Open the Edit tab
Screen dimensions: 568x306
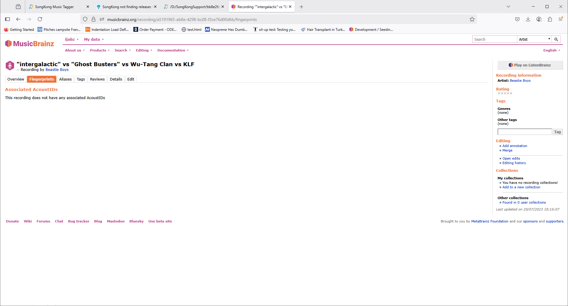pos(131,79)
